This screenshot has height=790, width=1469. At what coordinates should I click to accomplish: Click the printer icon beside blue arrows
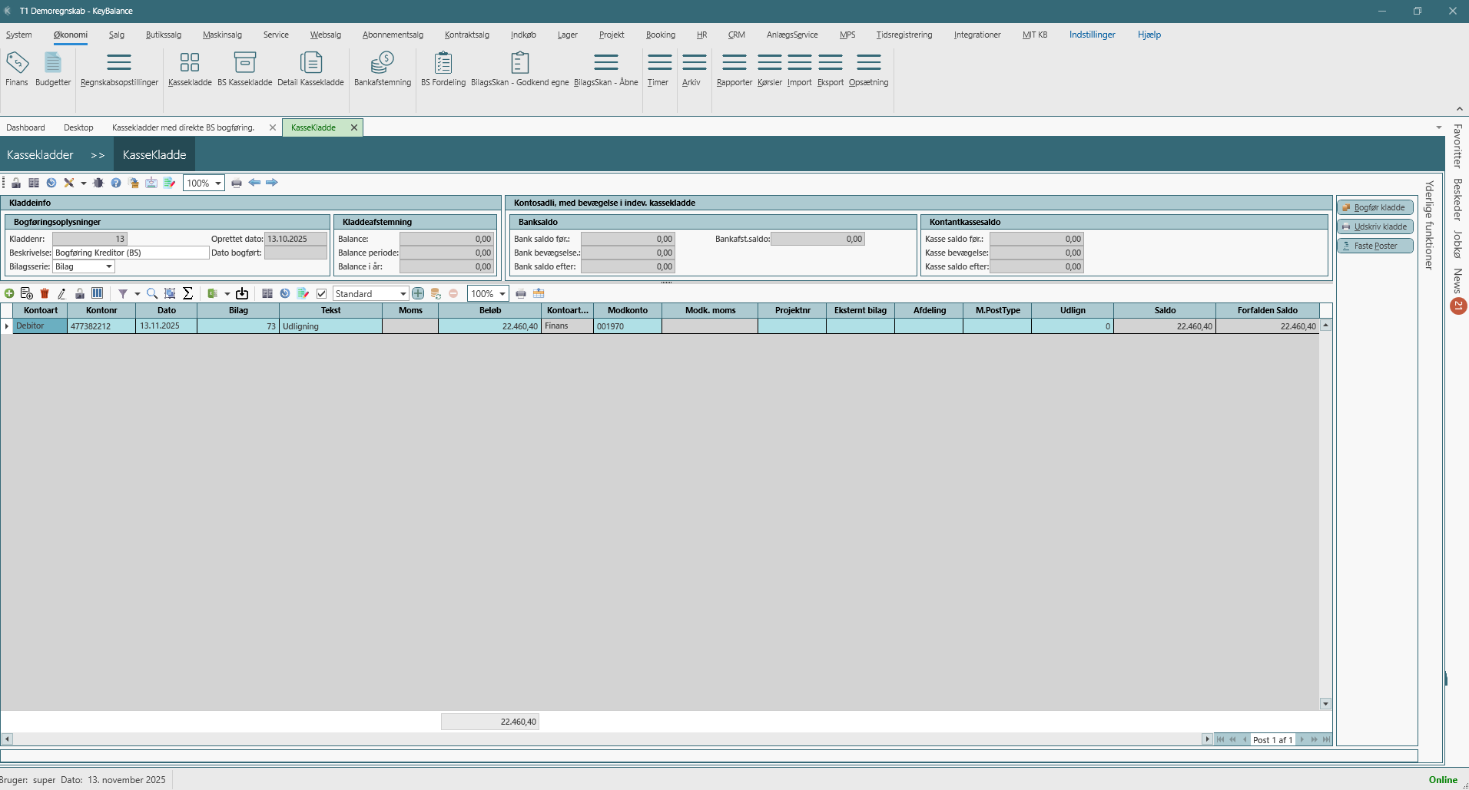tap(237, 183)
